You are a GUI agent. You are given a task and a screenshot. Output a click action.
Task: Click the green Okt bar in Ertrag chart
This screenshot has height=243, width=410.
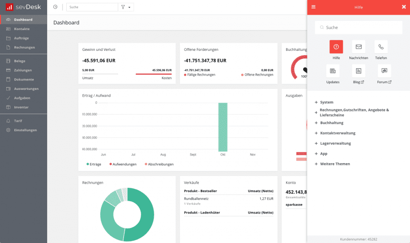(223, 127)
